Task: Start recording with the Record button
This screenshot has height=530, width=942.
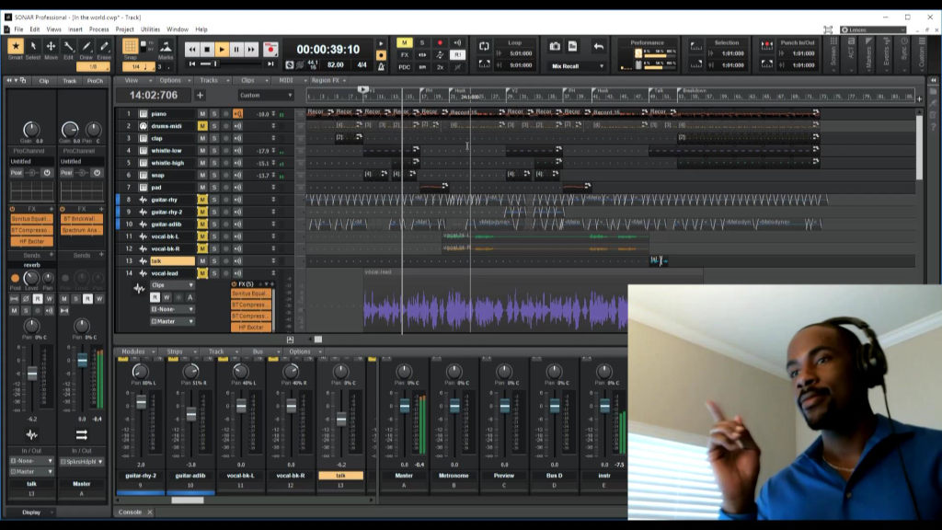Action: [270, 50]
